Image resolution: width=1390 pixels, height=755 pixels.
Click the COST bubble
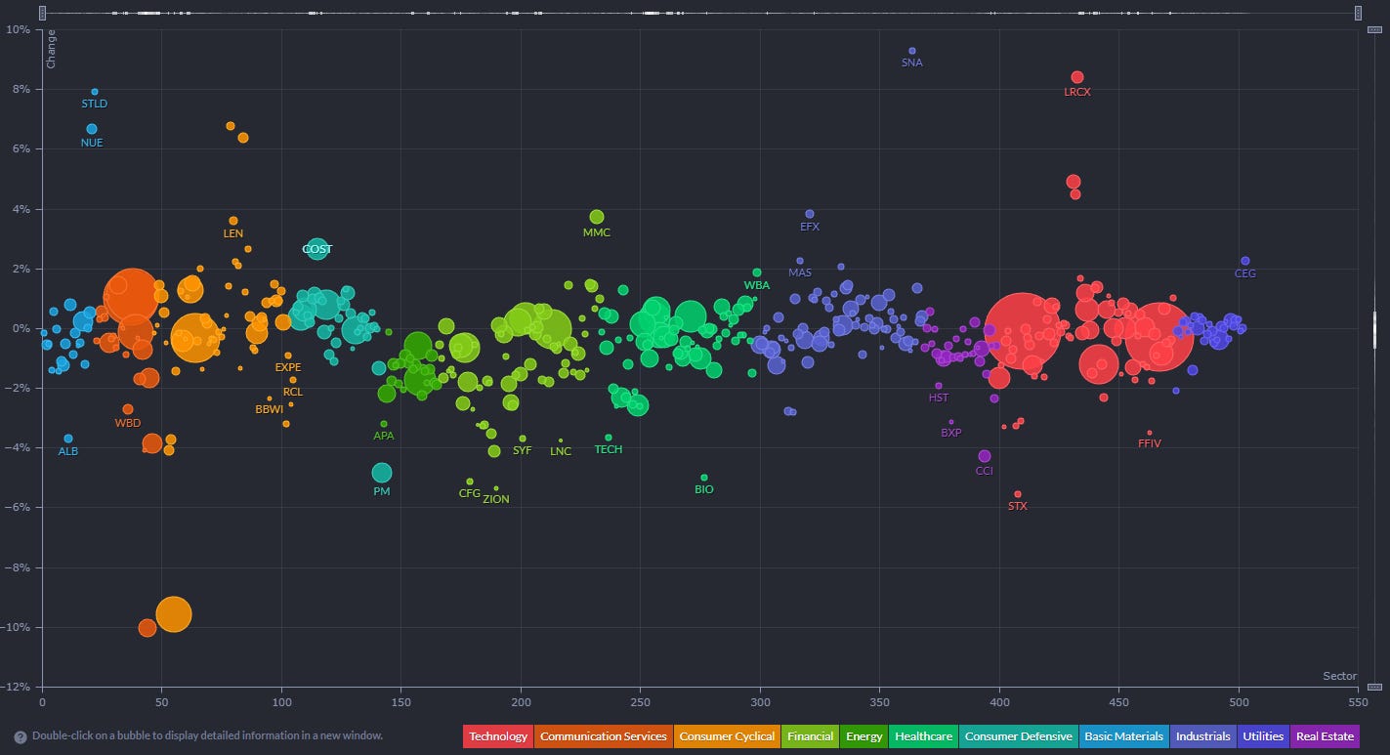[316, 249]
